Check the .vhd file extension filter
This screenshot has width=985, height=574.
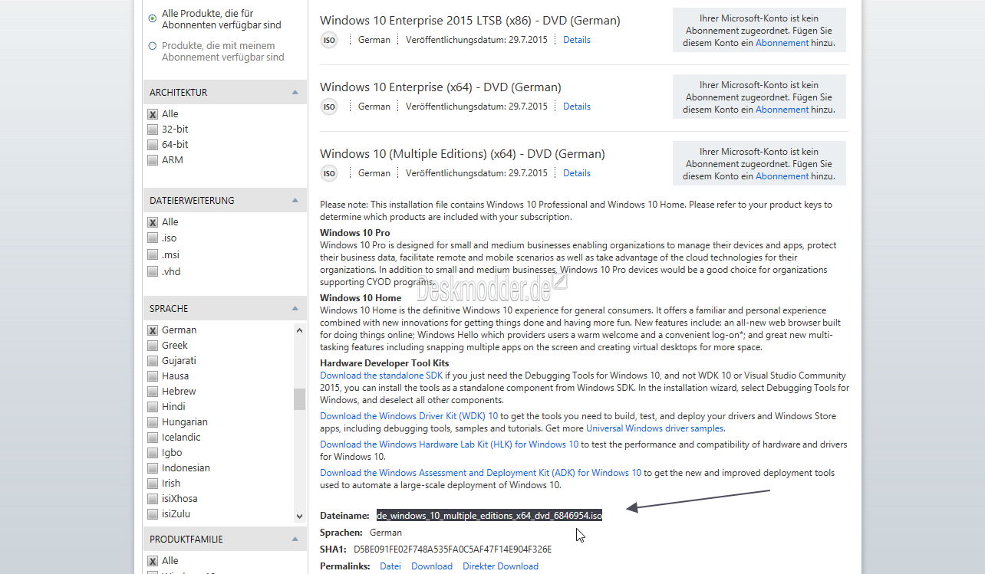click(x=153, y=272)
